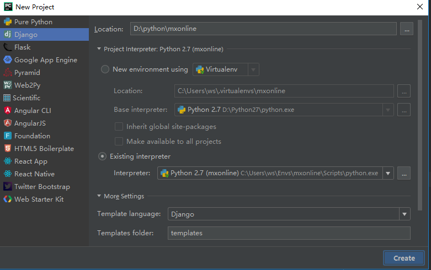Open the existing Interpreter dropdown arrow

(x=388, y=173)
